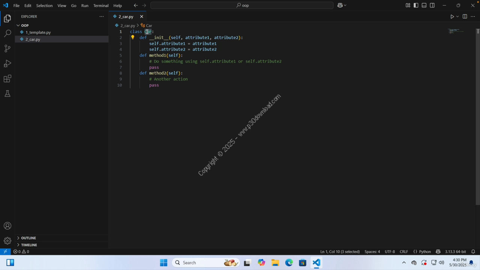Open Microsoft Store from taskbar

click(x=303, y=262)
